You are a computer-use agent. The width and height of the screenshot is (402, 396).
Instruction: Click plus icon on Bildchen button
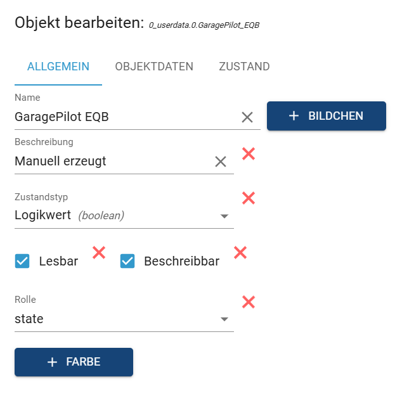pos(294,116)
